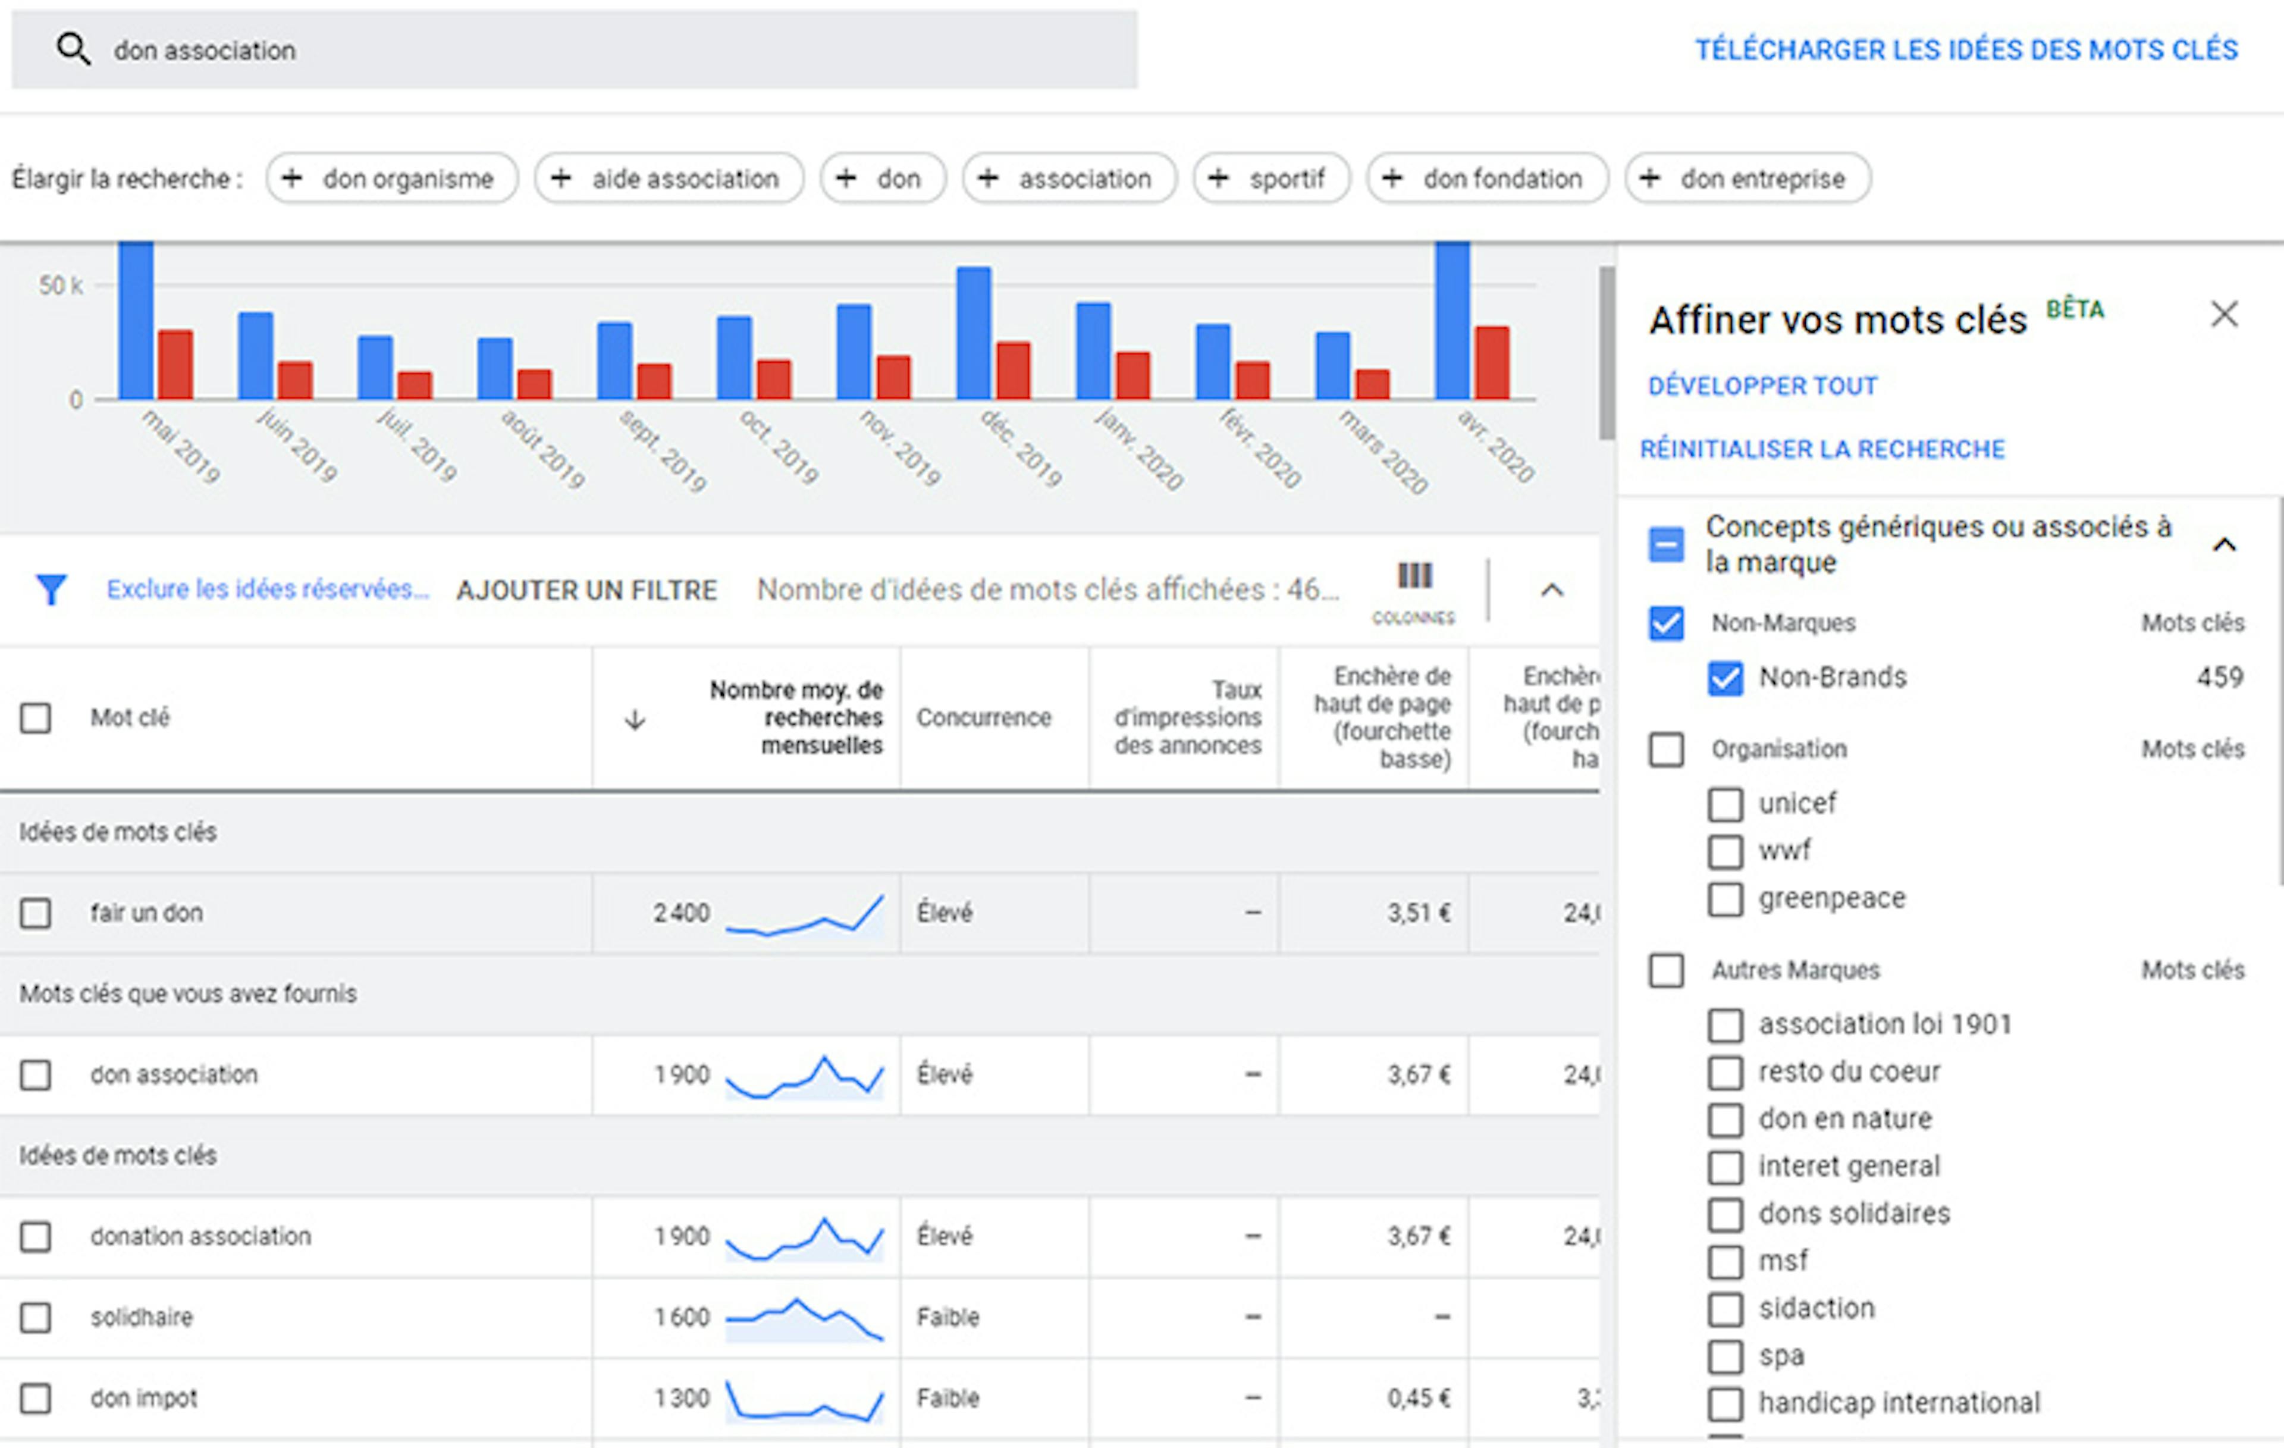Add 'don organisme' plus chip
The width and height of the screenshot is (2284, 1448).
click(392, 178)
